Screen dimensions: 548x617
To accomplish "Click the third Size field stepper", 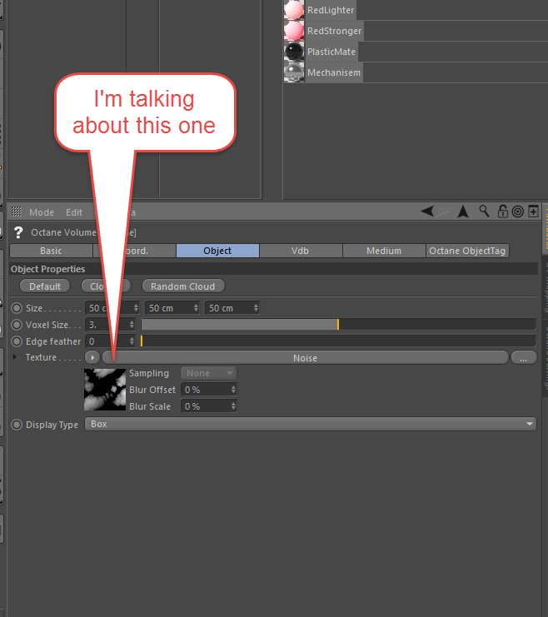I will pyautogui.click(x=256, y=308).
